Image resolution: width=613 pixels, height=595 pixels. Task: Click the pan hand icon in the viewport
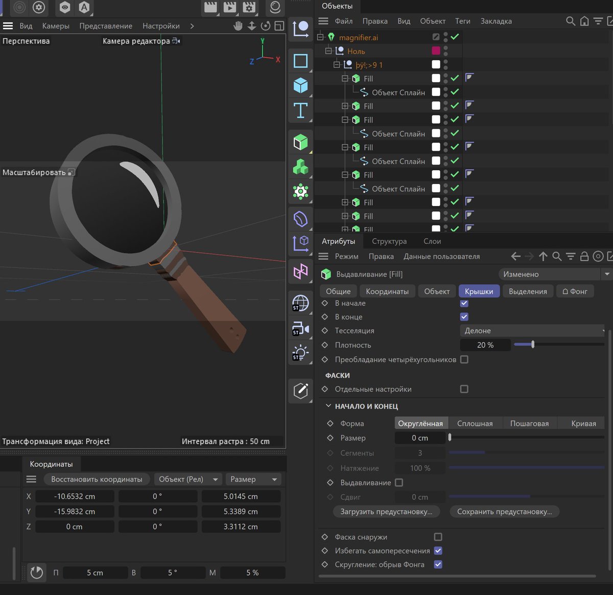point(238,26)
